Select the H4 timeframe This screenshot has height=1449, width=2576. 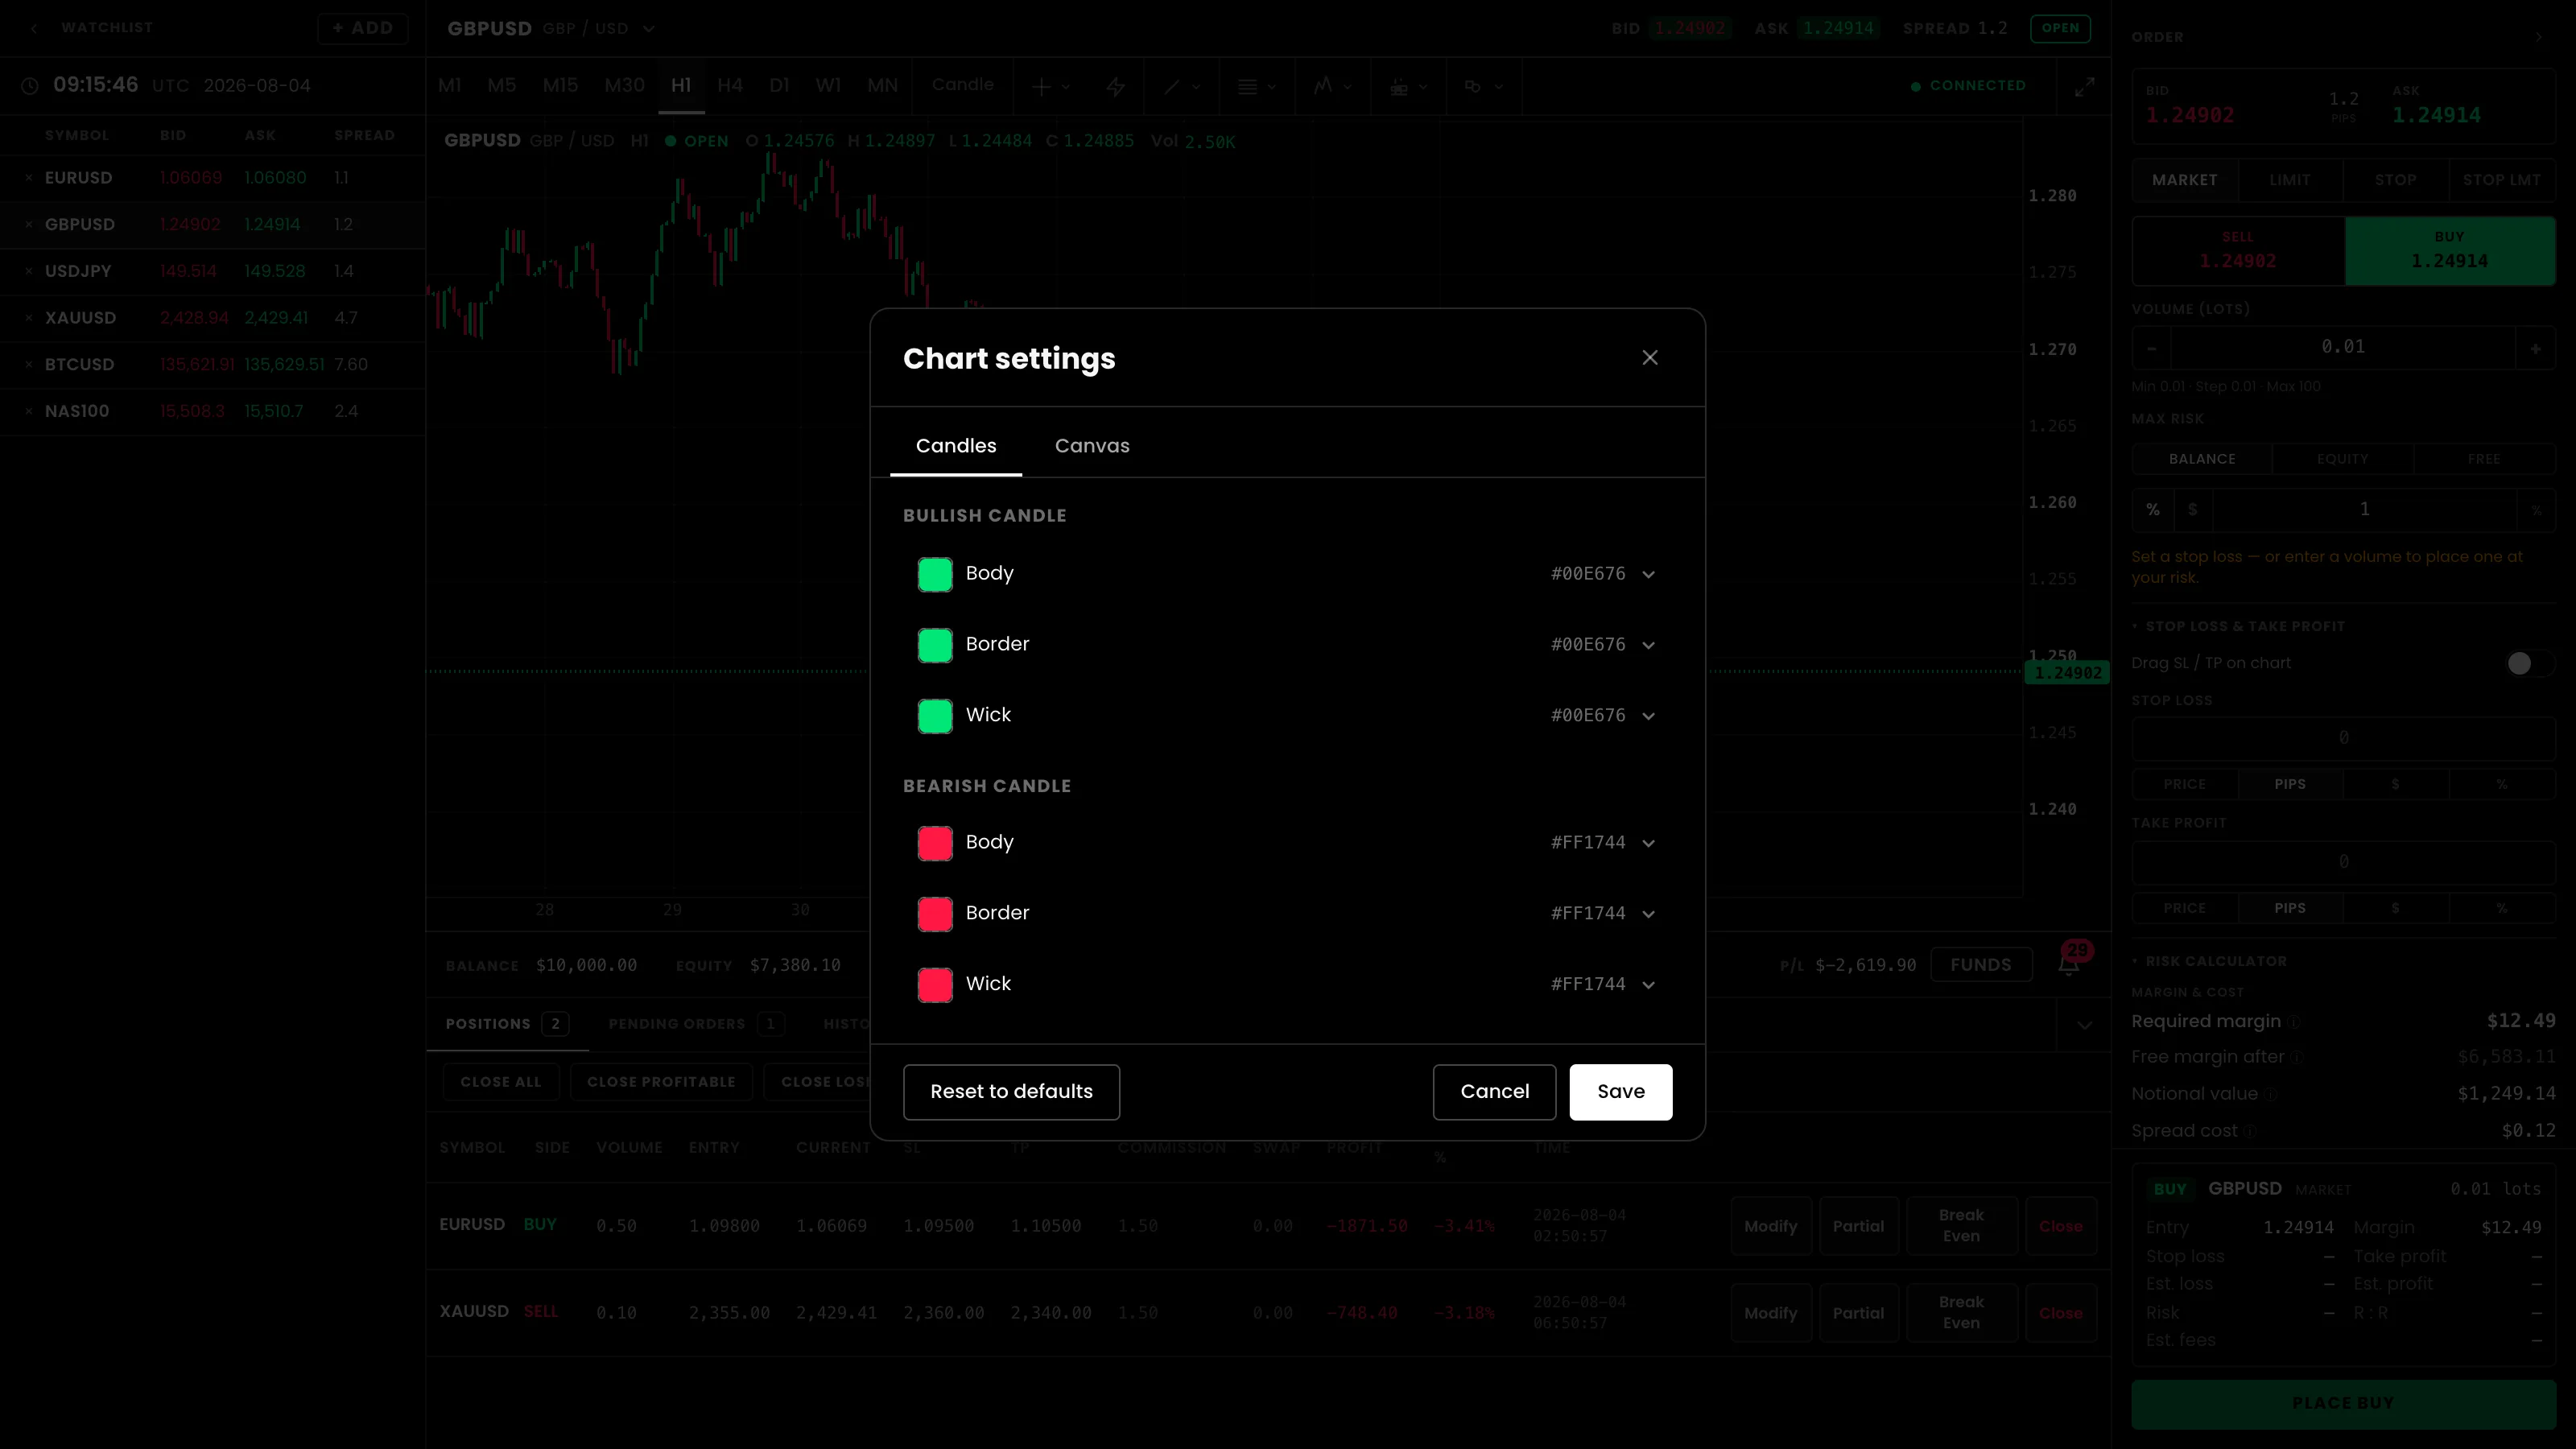click(730, 86)
